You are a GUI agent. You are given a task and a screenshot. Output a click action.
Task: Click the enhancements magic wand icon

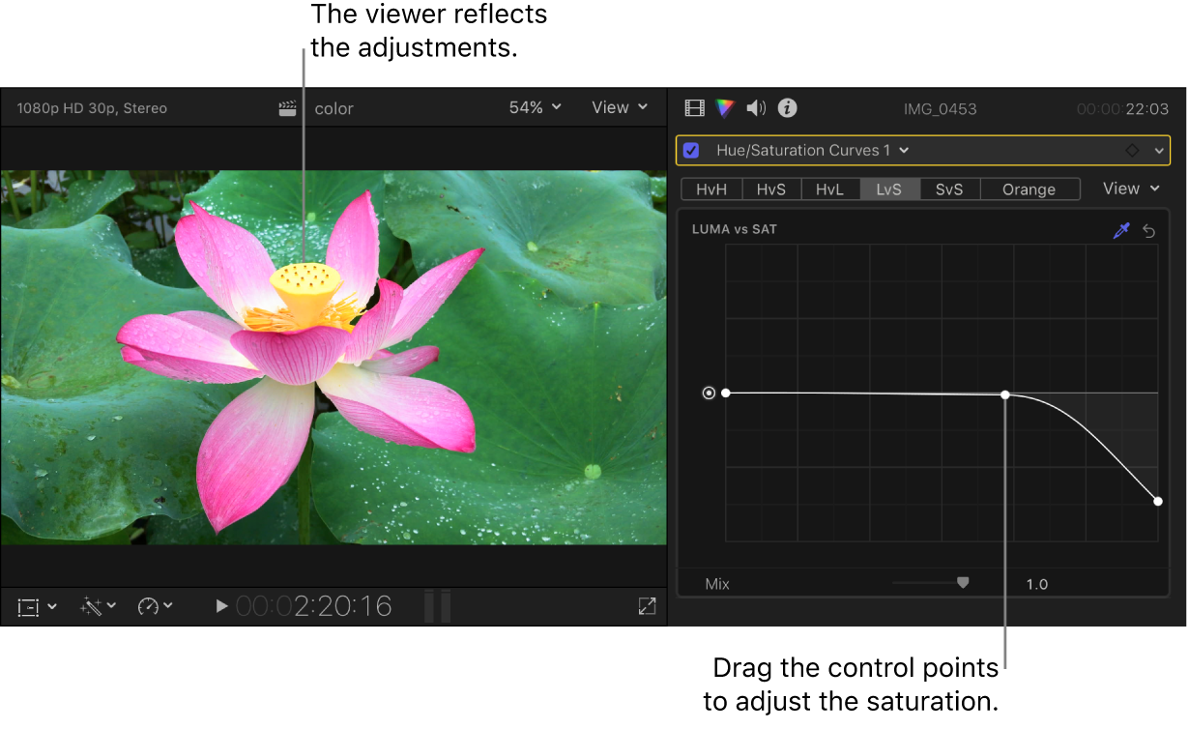coord(92,606)
